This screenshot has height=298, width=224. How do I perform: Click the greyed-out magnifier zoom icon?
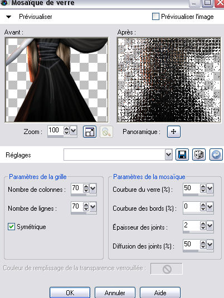tap(106, 132)
